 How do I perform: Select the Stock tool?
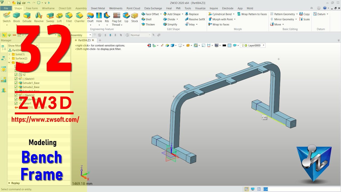click(x=135, y=17)
